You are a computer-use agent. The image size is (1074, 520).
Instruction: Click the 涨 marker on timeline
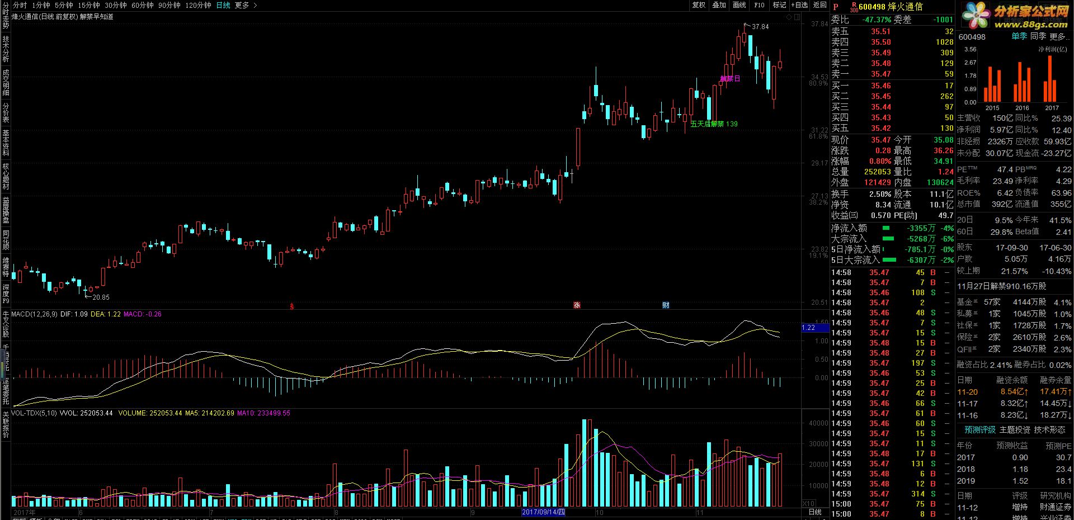click(x=577, y=305)
